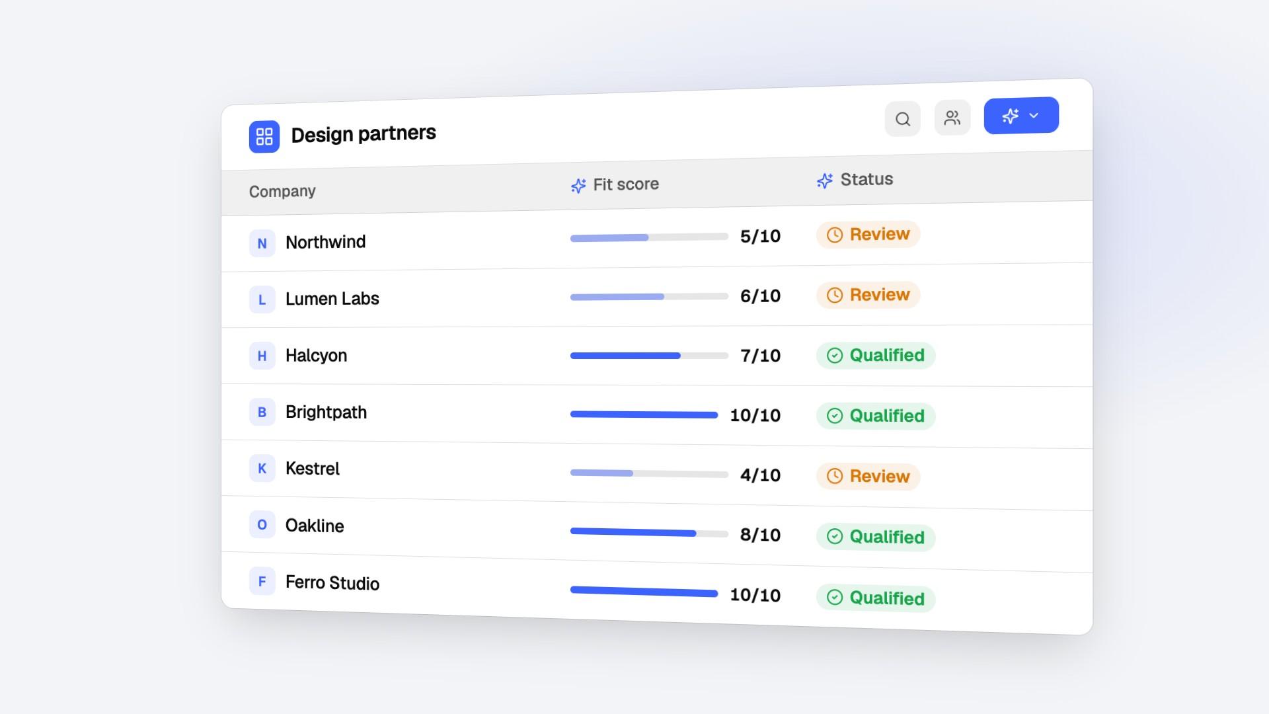1269x714 pixels.
Task: Open search with the magnifier icon
Action: point(903,119)
